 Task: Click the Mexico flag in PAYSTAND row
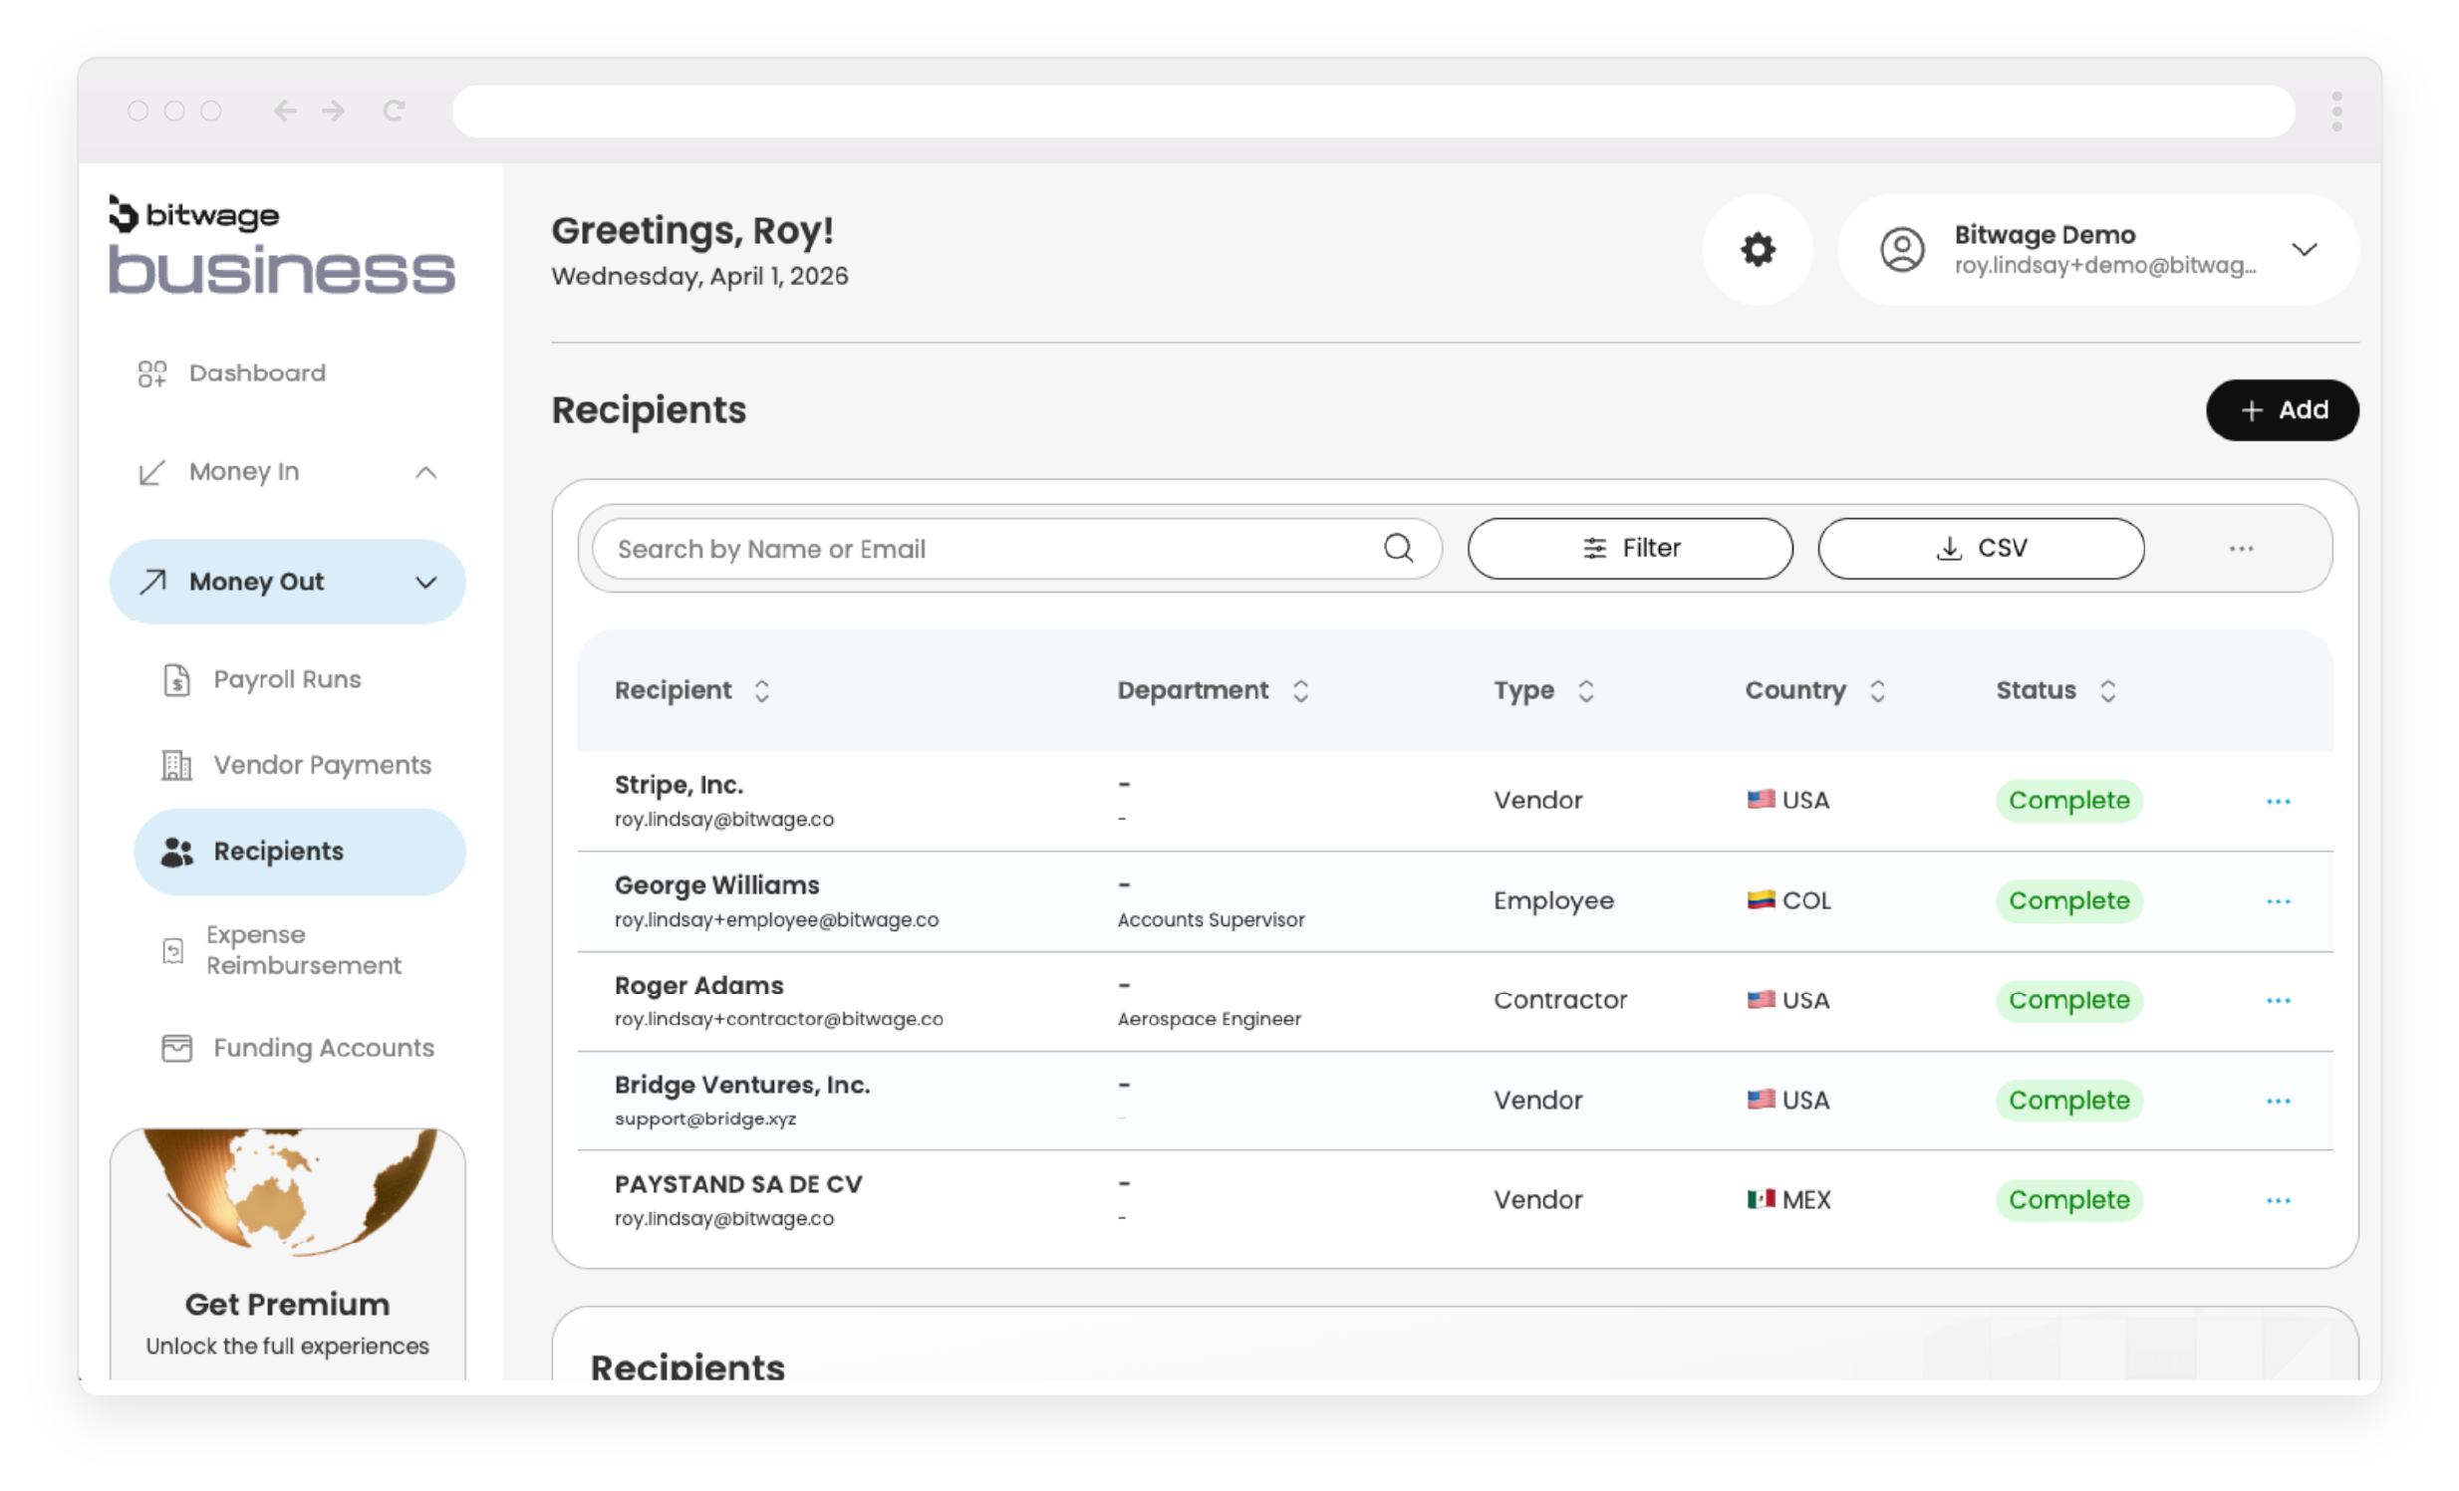coord(1761,1199)
